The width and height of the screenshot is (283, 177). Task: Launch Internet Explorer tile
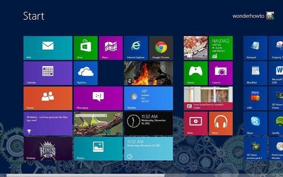[136, 48]
